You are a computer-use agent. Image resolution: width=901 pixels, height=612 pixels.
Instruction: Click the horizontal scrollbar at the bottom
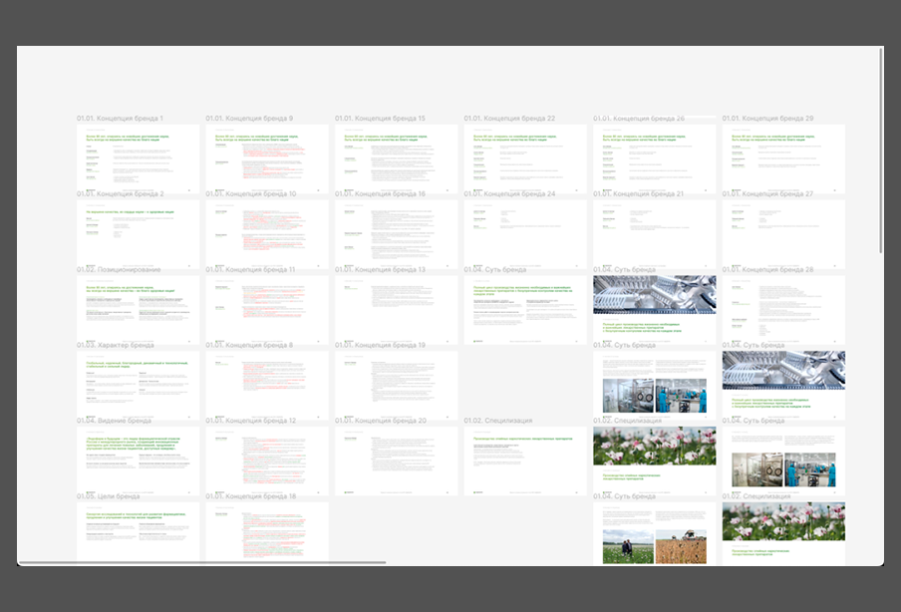pyautogui.click(x=199, y=563)
